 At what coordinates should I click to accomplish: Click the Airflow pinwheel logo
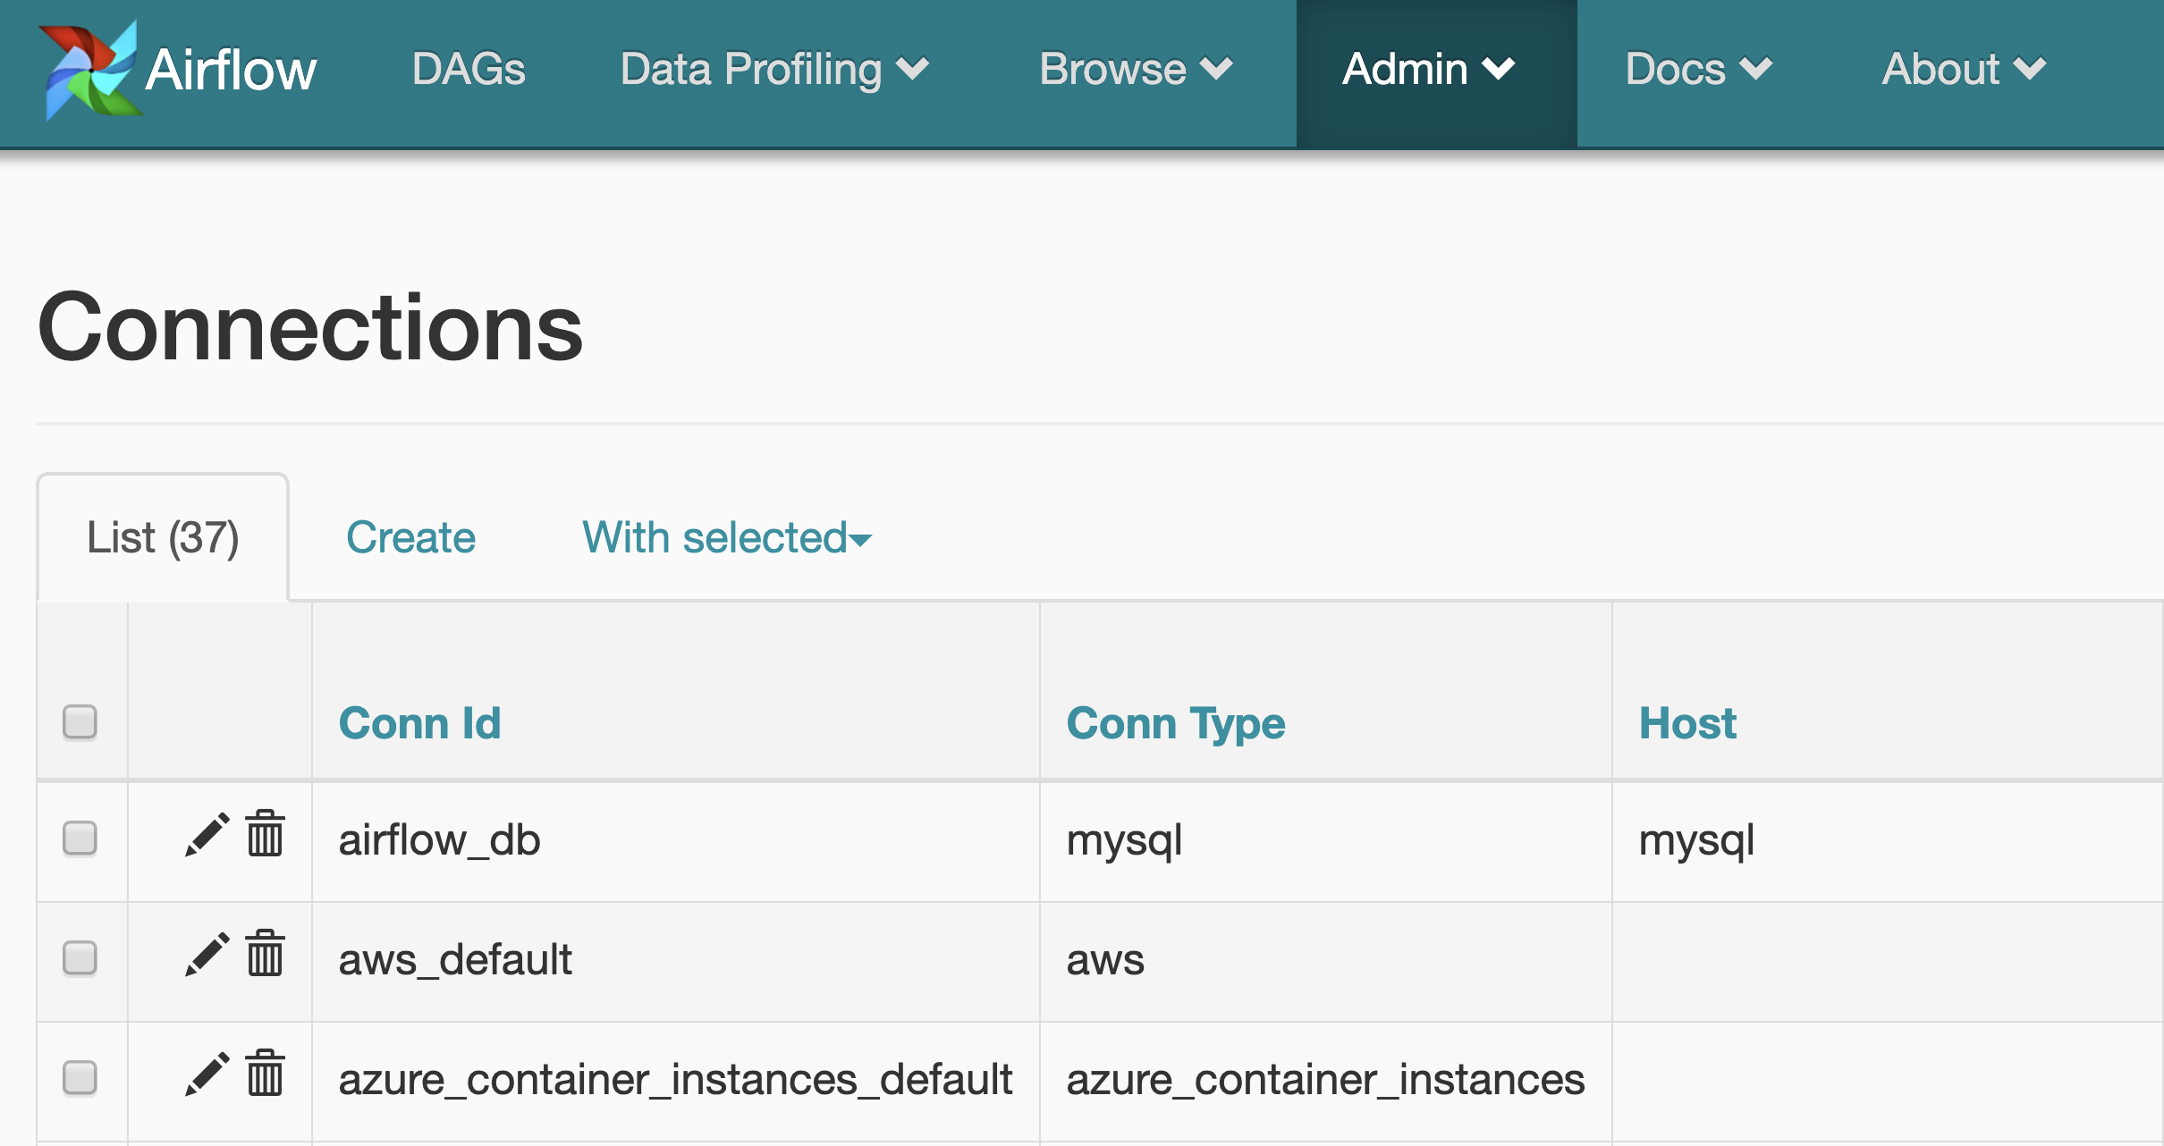click(89, 70)
